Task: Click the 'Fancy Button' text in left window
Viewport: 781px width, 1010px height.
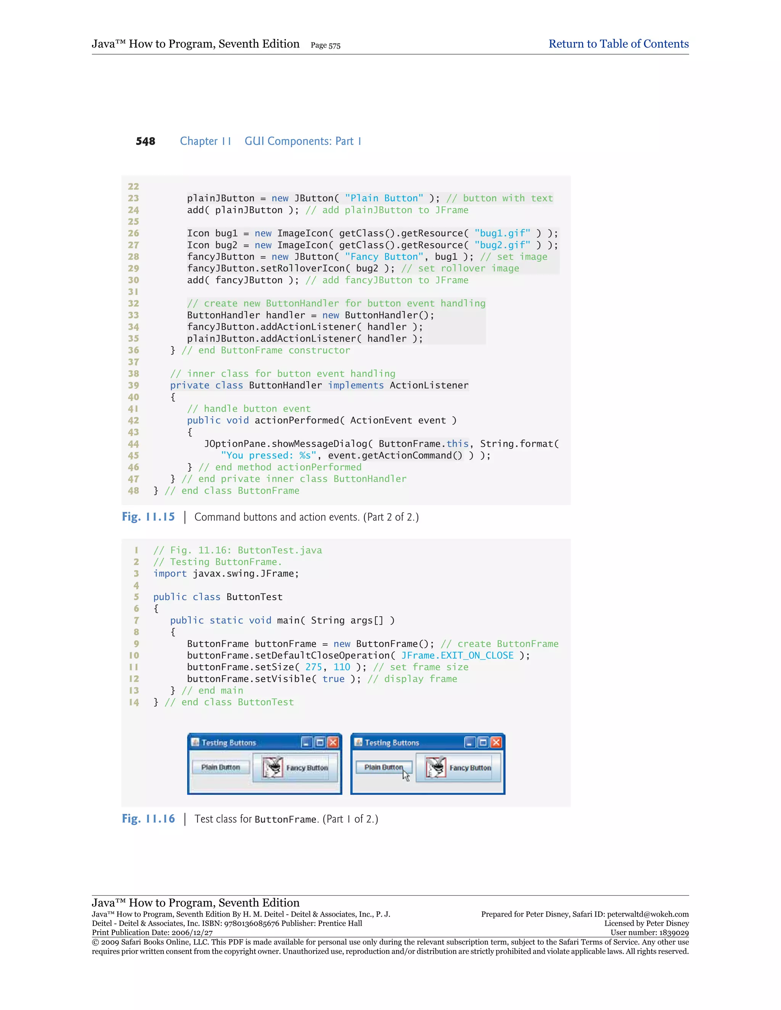Action: click(307, 768)
